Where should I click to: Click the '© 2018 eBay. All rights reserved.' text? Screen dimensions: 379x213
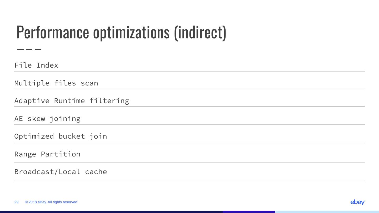coord(51,202)
